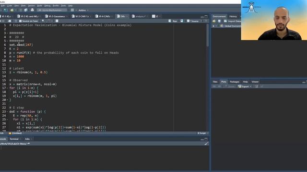Toggle Source on Save checkbox
The width and height of the screenshot is (307, 172).
click(20, 21)
